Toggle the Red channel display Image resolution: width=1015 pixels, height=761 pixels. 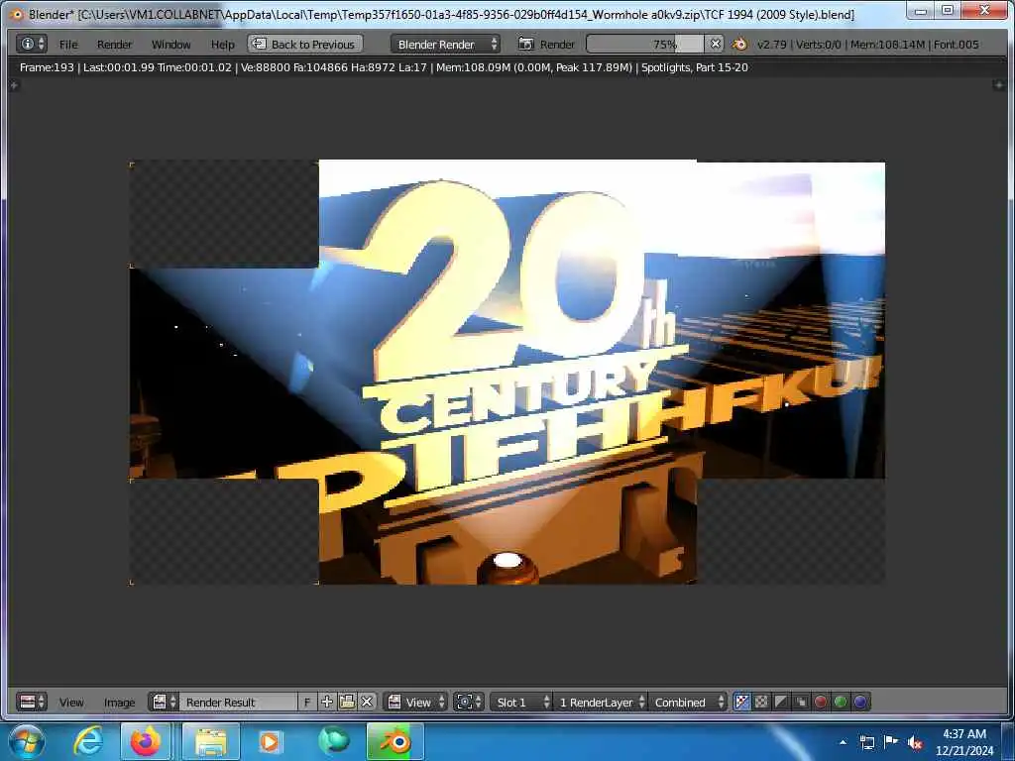821,703
